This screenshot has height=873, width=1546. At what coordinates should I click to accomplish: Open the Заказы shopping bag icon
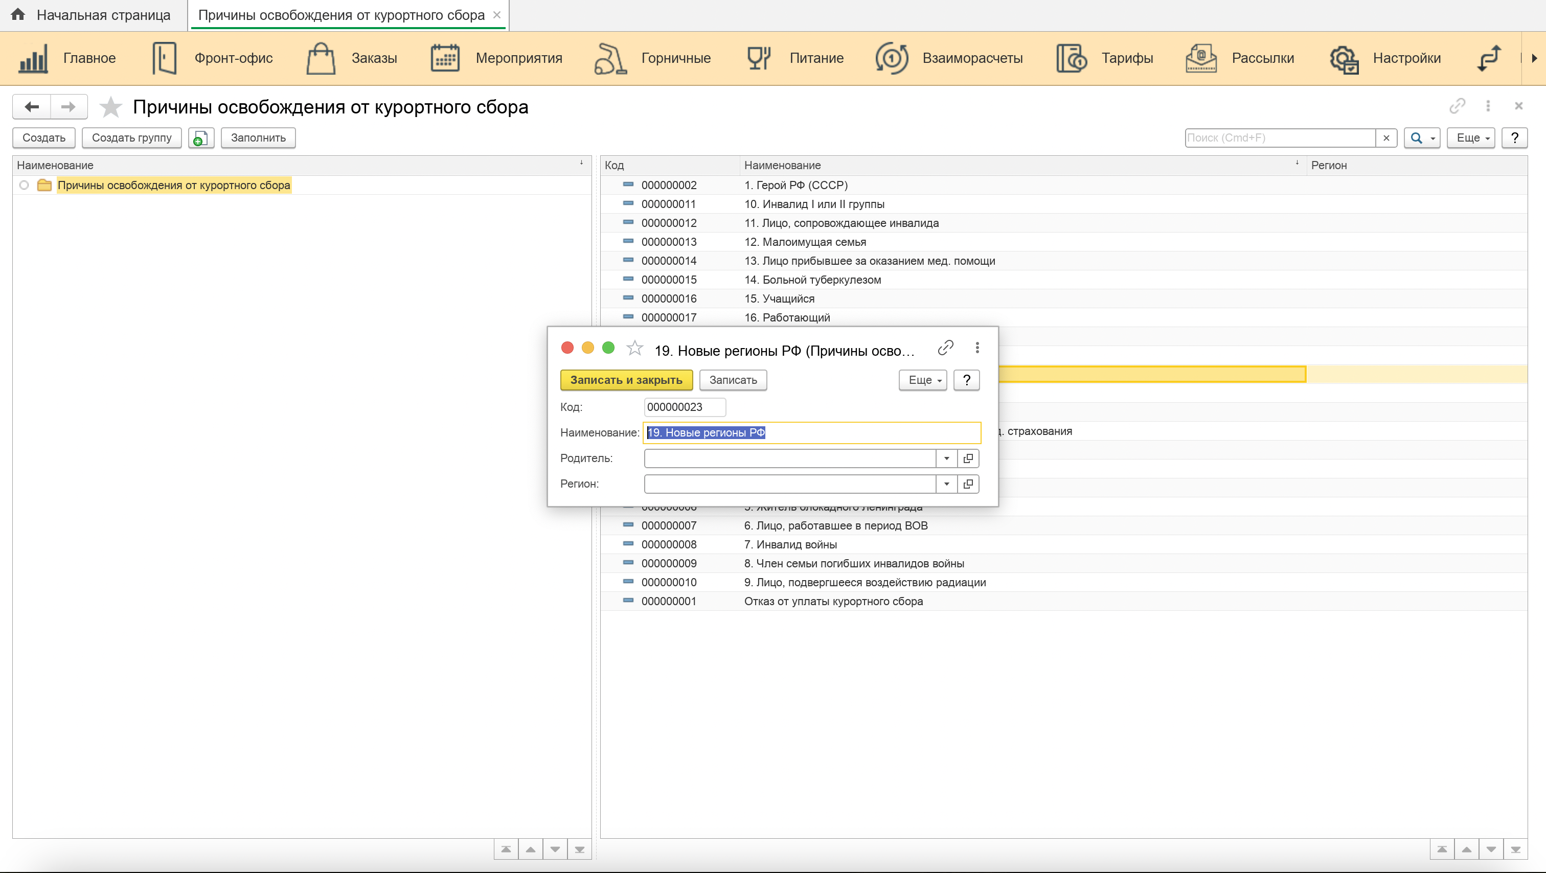click(321, 58)
